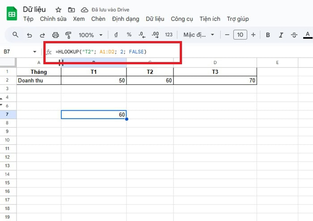Screen dimensions: 313x221
Task: Open the Google Sheets home icon
Action: tap(12, 13)
